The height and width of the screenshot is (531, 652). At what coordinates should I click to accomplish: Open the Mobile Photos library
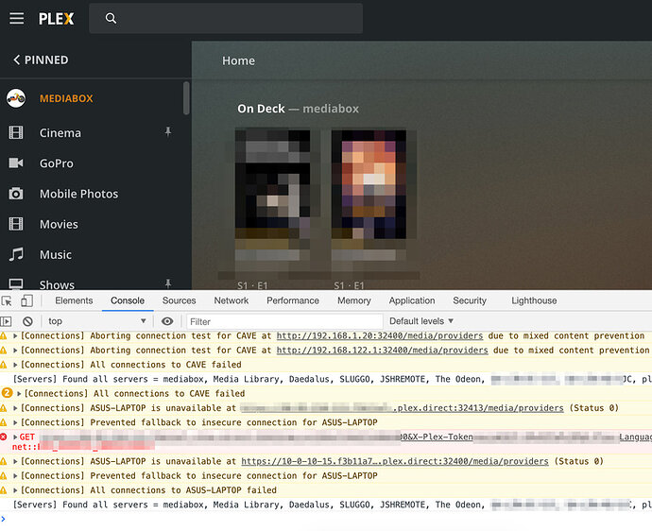(x=79, y=194)
